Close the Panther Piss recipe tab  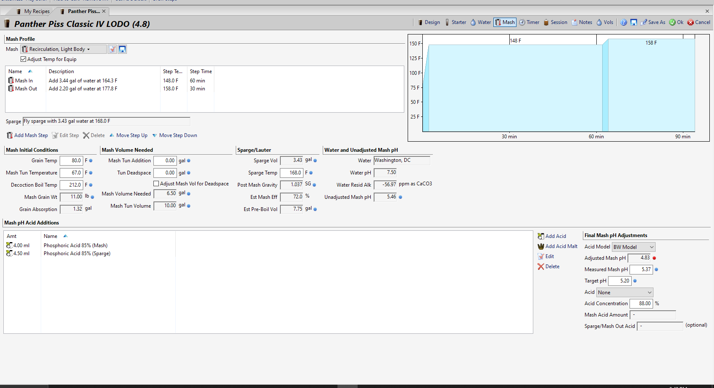click(x=104, y=11)
